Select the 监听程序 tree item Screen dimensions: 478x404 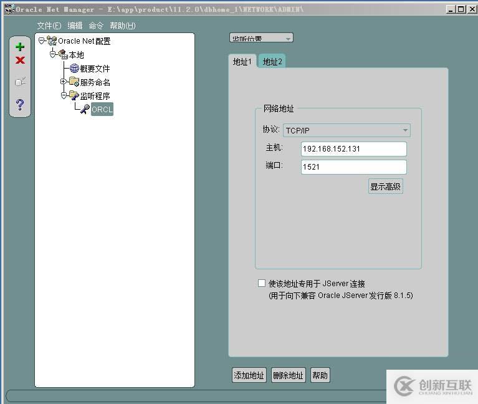click(x=95, y=96)
